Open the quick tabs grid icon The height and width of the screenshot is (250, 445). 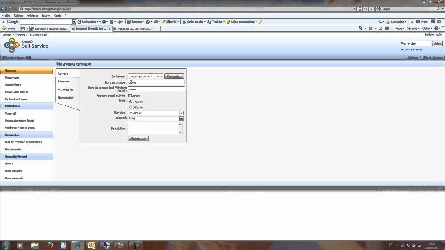(23, 29)
